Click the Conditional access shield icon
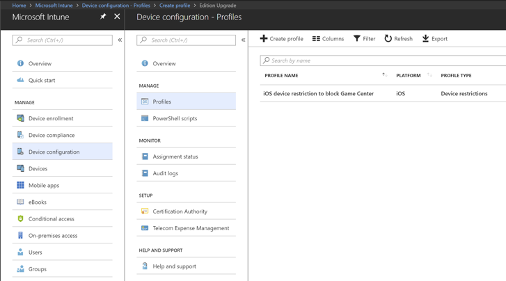The height and width of the screenshot is (281, 506). 20,218
